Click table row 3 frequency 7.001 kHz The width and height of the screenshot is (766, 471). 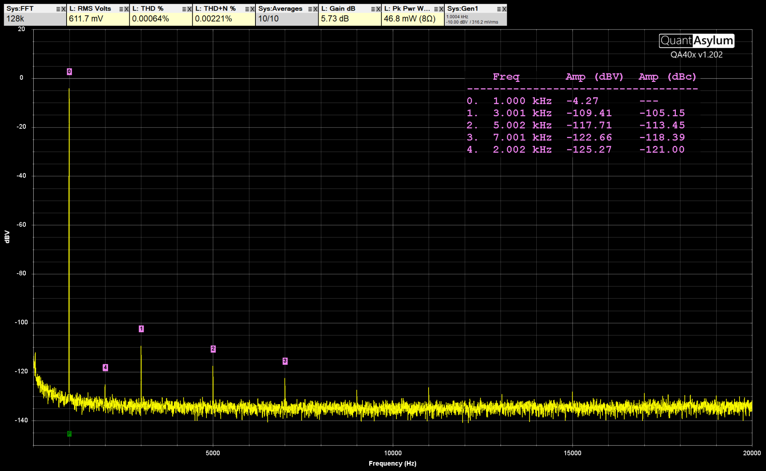point(522,138)
